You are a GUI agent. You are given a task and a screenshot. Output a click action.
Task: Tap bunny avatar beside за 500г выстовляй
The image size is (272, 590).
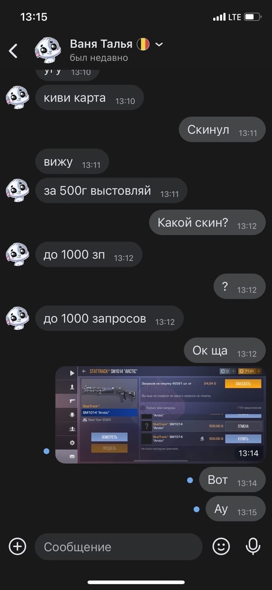tap(17, 191)
